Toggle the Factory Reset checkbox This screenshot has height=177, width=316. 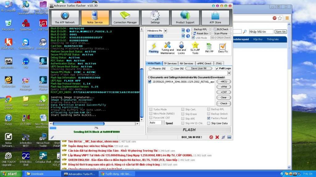pyautogui.click(x=209, y=118)
